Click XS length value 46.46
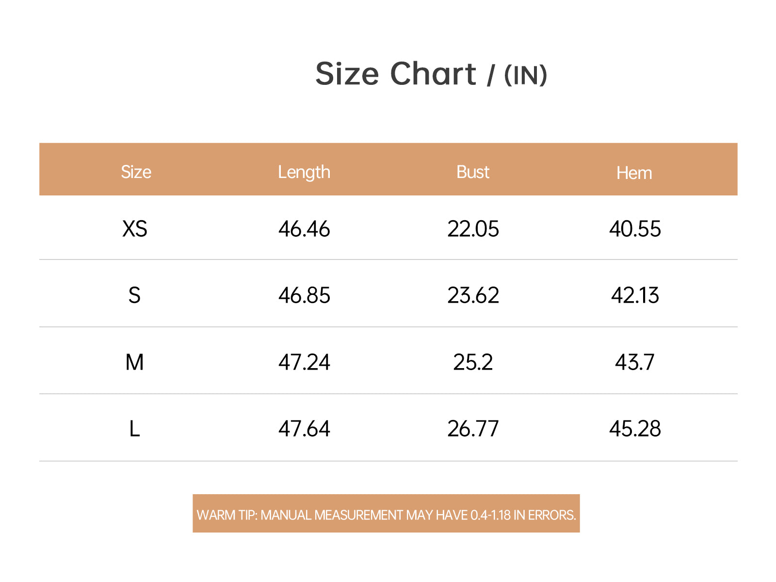This screenshot has height=582, width=776. pyautogui.click(x=304, y=229)
